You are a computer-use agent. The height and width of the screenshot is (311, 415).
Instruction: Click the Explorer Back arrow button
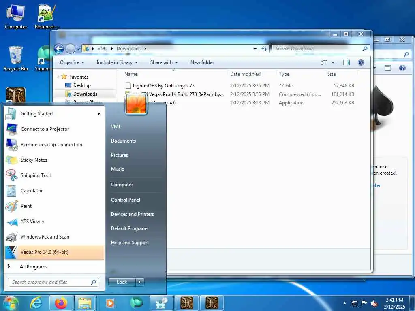pos(59,49)
